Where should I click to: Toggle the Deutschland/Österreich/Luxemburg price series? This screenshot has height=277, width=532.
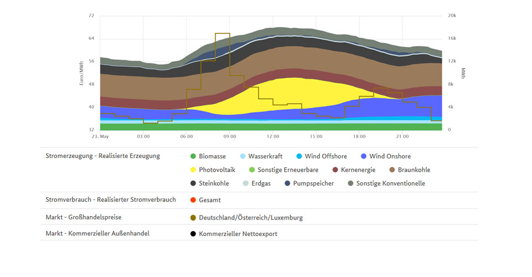click(250, 218)
